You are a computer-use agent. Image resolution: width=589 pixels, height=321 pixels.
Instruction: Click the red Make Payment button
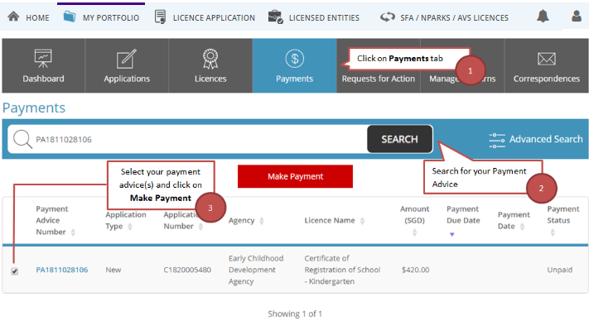coord(295,176)
